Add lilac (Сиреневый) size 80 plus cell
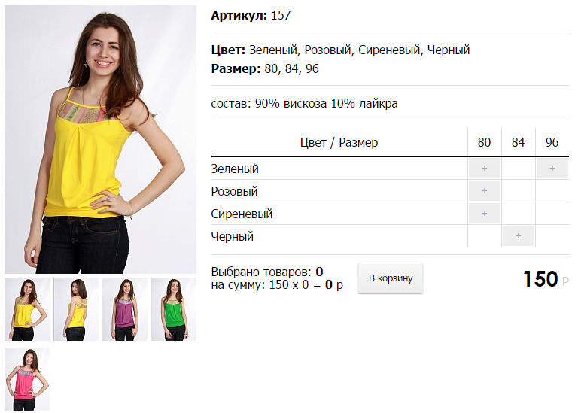The image size is (578, 413). (x=485, y=214)
